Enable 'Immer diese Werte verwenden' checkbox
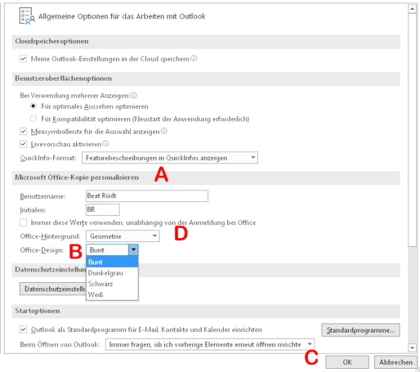 pyautogui.click(x=24, y=222)
